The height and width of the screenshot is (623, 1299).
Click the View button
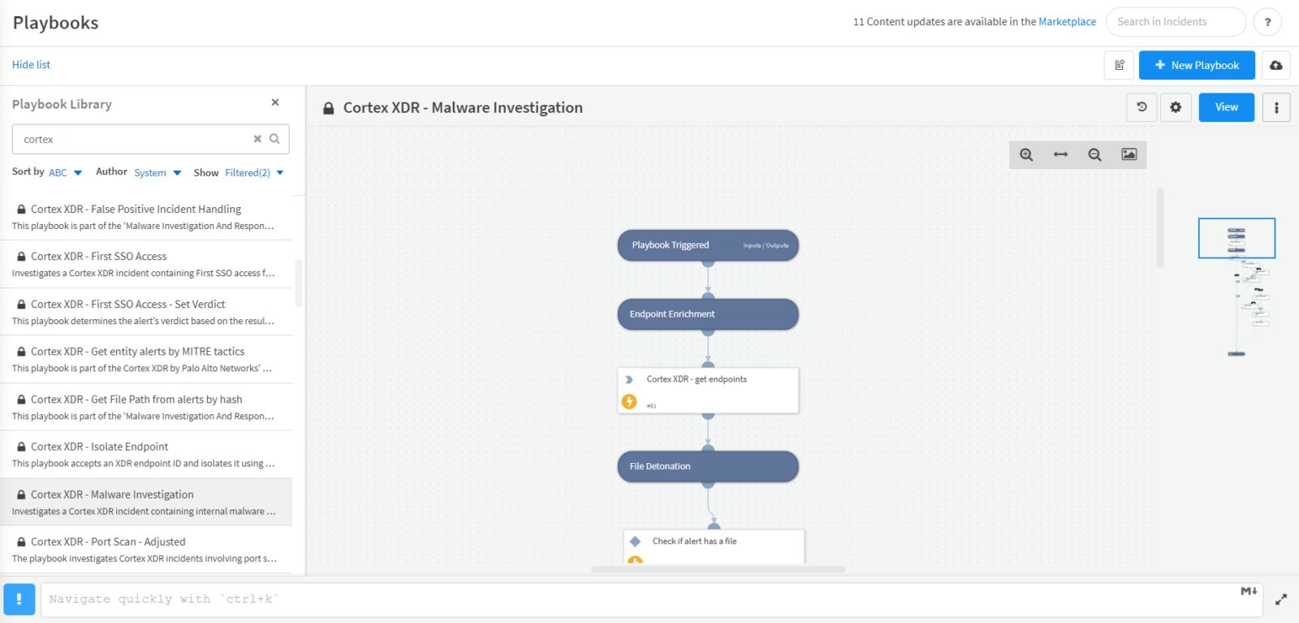pos(1226,107)
